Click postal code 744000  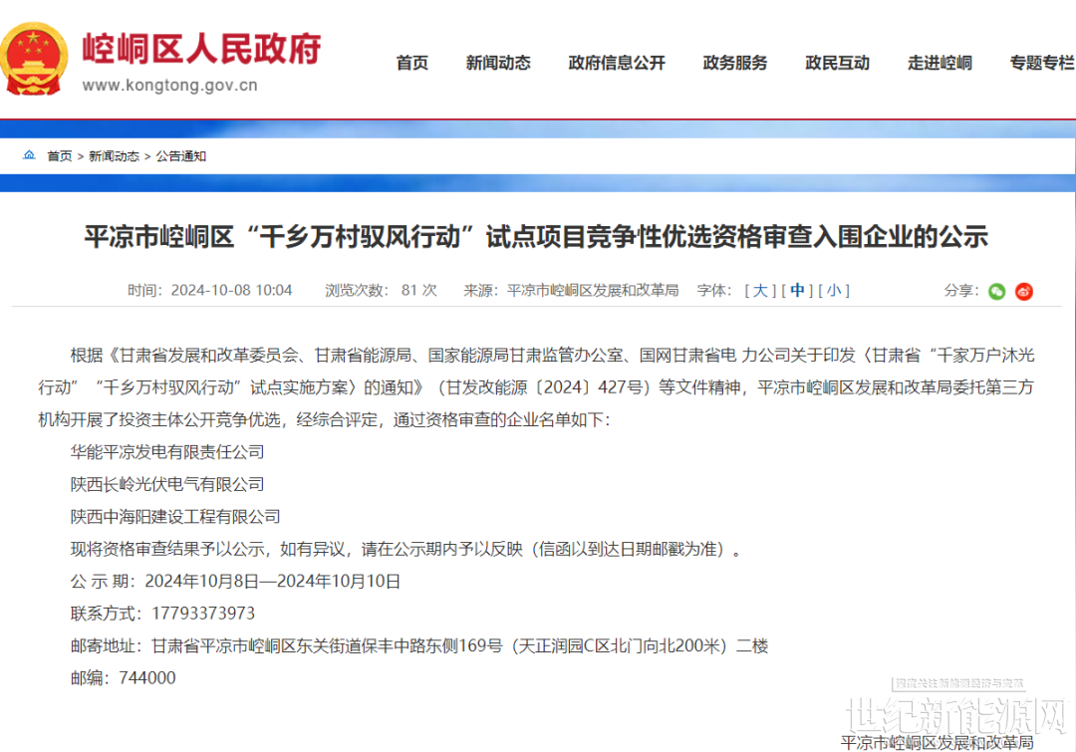click(x=146, y=678)
